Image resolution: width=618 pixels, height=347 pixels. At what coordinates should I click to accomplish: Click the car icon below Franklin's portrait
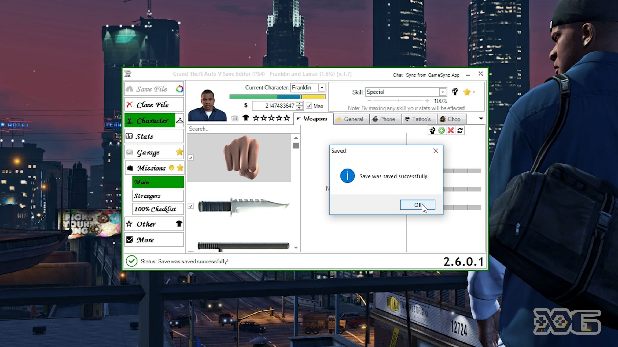pos(235,118)
